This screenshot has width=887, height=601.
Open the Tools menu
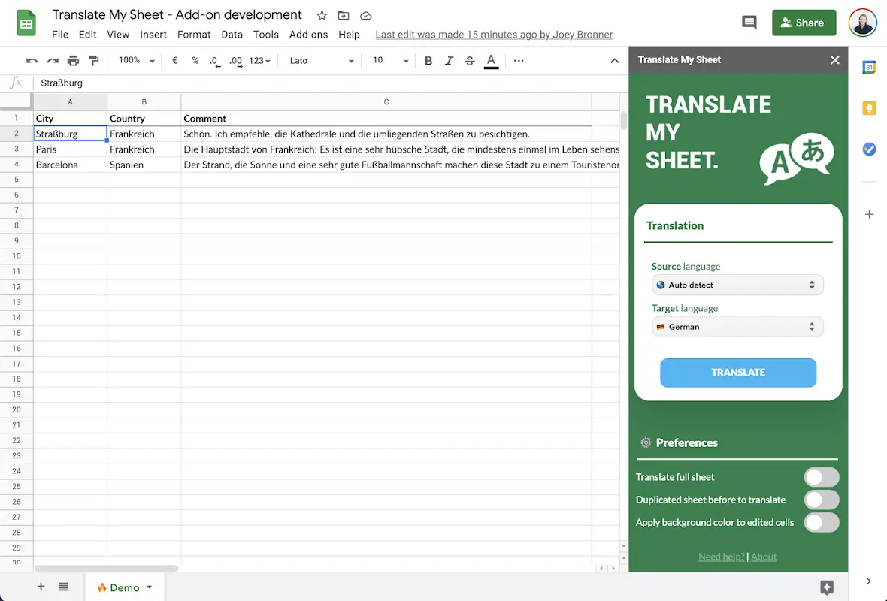point(266,35)
